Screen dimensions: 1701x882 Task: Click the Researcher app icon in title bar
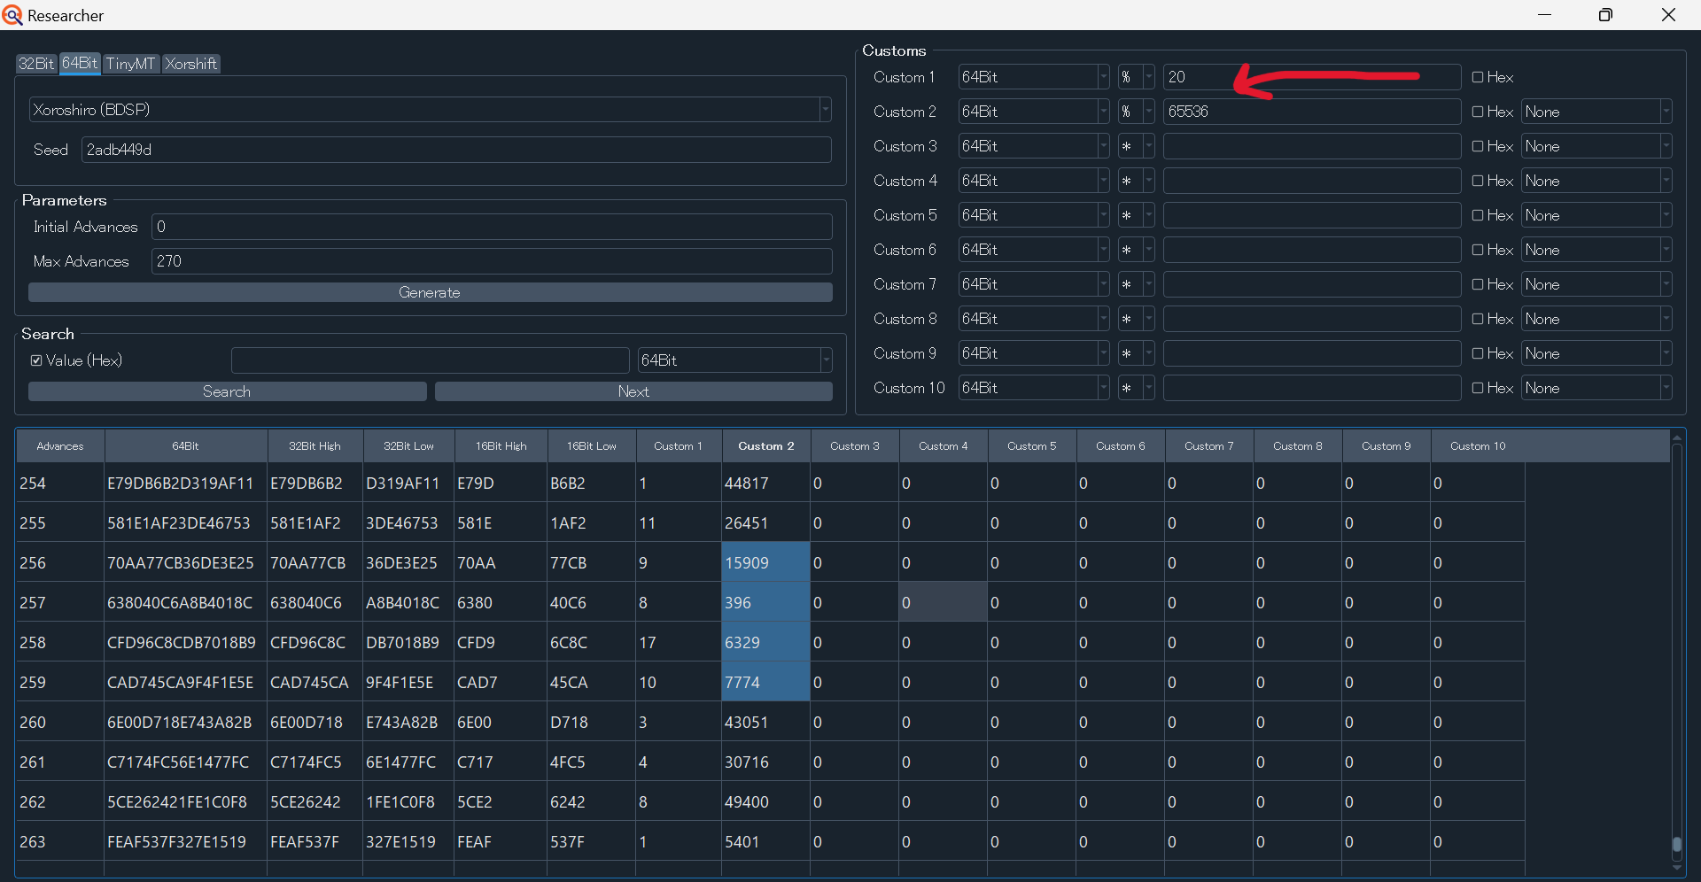[x=12, y=15]
